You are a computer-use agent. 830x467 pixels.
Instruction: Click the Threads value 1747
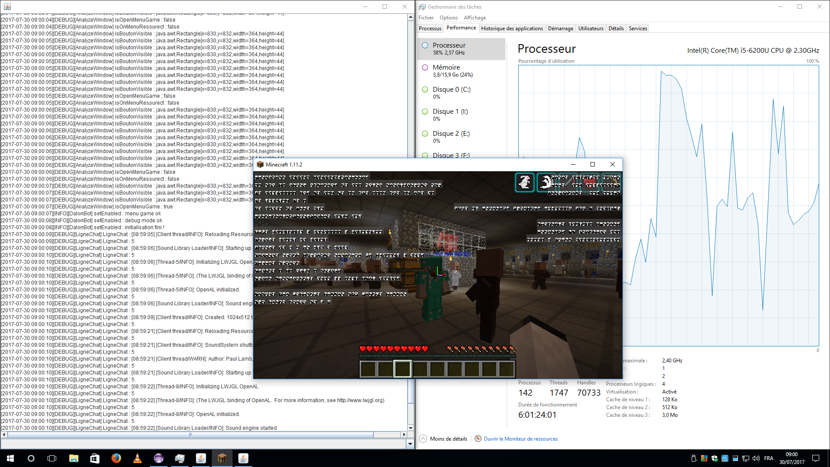click(559, 393)
